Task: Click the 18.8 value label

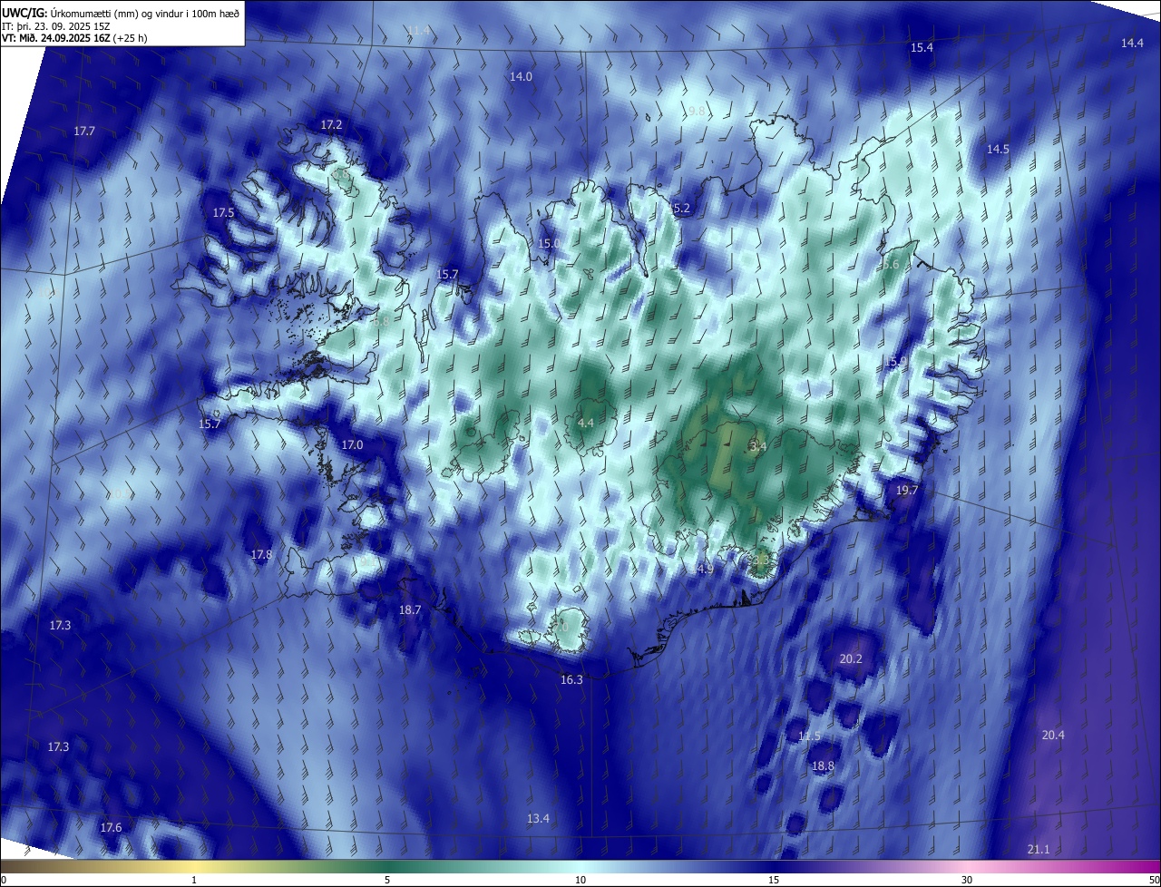Action: (823, 765)
